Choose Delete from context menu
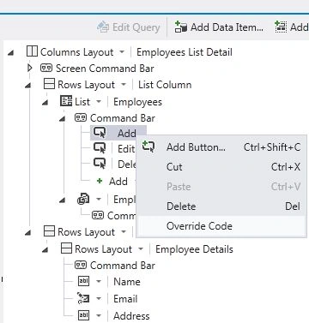This screenshot has width=309, height=323. 221,206
